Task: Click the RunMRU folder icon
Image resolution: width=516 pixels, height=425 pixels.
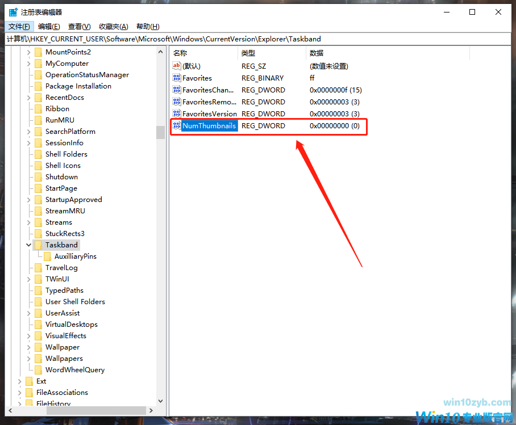Action: 39,120
